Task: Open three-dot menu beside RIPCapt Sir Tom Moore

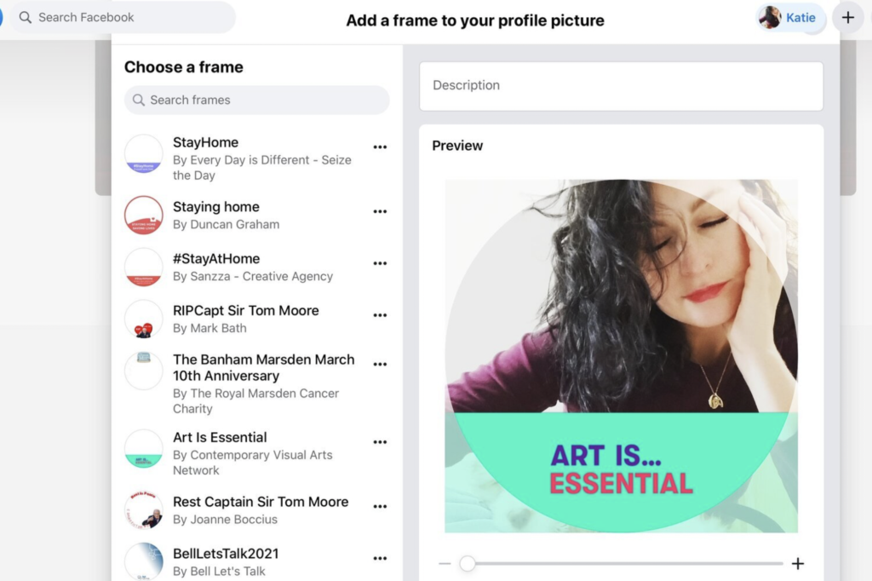Action: [x=380, y=315]
